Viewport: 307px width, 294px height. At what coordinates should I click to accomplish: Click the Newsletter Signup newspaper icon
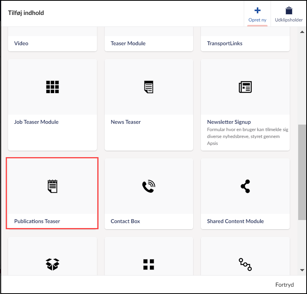[245, 87]
